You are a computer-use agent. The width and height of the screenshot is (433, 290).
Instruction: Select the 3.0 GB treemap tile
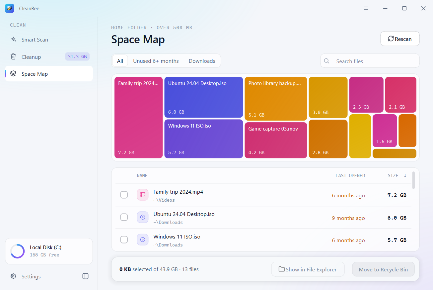tap(328, 97)
